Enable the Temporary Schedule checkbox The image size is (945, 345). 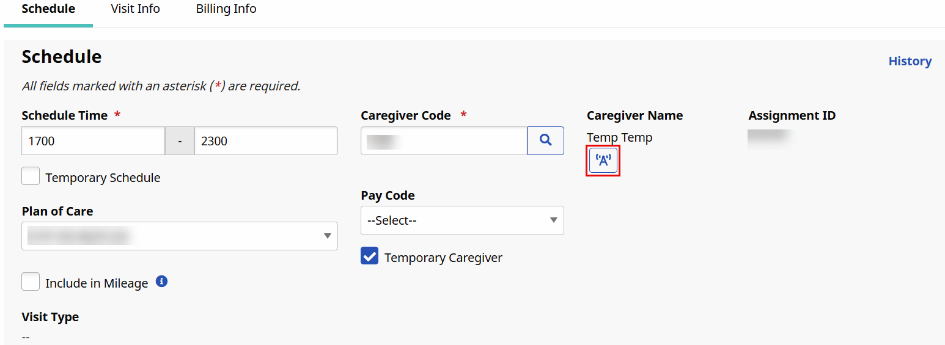pyautogui.click(x=31, y=176)
